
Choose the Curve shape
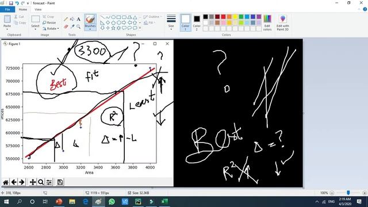click(108, 17)
